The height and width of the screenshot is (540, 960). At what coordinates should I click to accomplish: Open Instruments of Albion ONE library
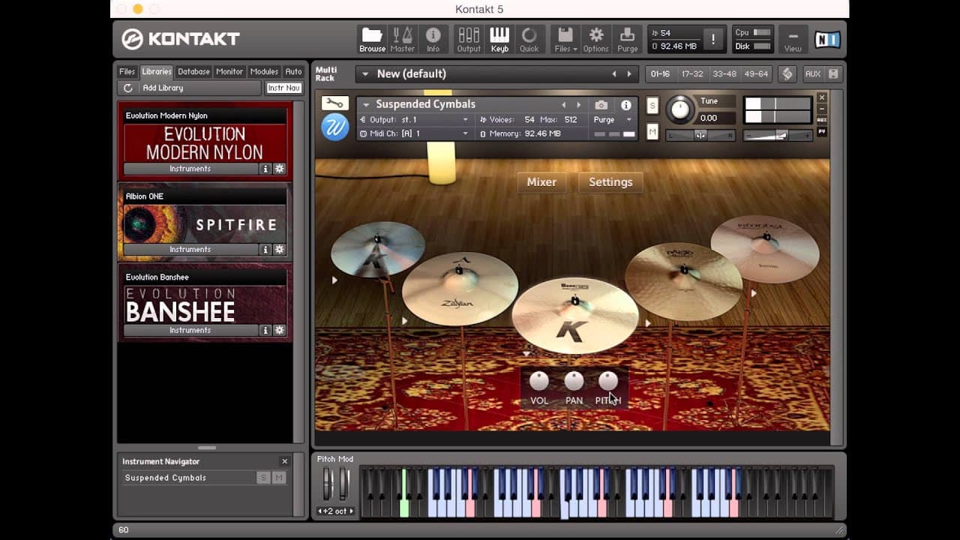[190, 249]
